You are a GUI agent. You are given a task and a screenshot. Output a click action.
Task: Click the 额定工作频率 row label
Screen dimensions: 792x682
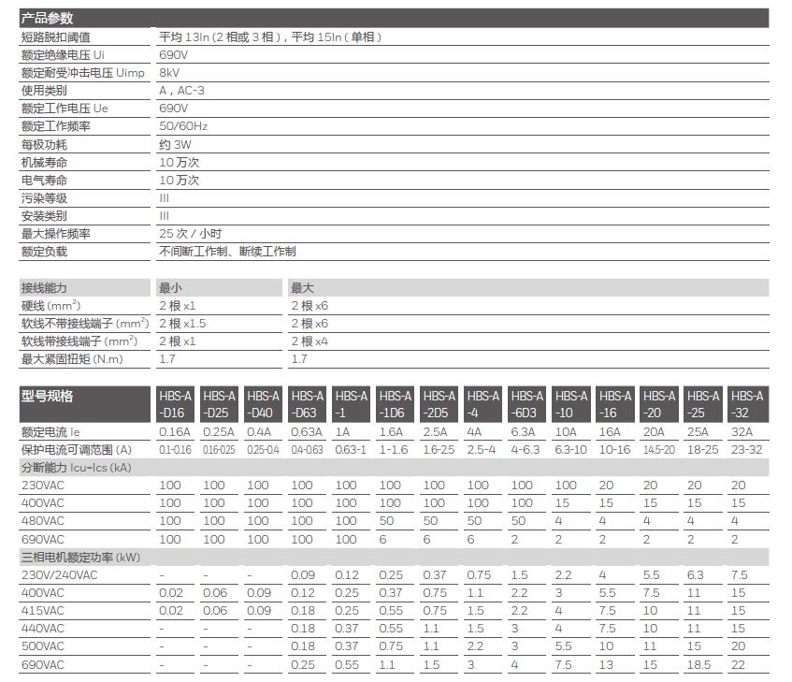55,125
